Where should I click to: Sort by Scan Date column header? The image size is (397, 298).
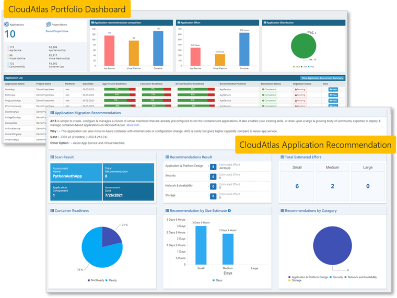tap(88, 84)
